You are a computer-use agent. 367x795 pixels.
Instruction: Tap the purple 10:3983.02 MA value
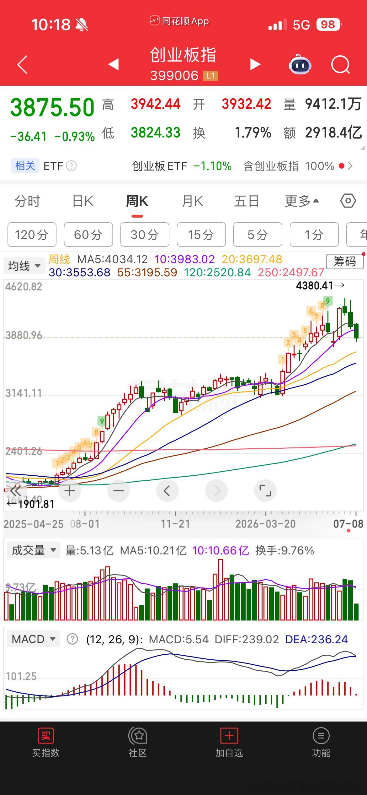184,259
